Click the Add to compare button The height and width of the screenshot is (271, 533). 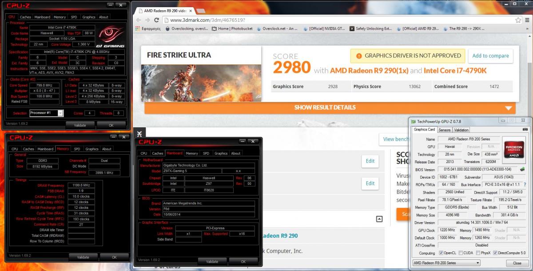[x=490, y=56]
